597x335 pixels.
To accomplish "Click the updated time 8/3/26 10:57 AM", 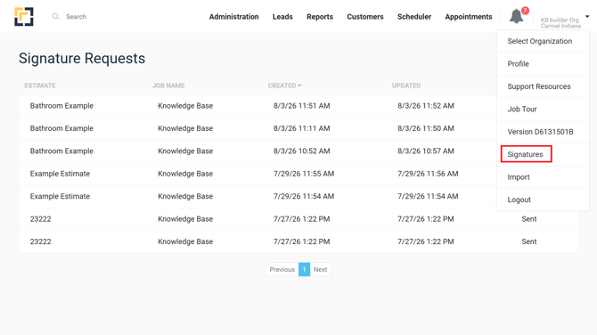I will (x=426, y=151).
